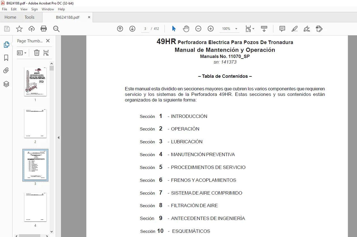Screen dimensions: 357x237
Task: Toggle the Bookmarks panel in the sidebar
Action: (6, 58)
